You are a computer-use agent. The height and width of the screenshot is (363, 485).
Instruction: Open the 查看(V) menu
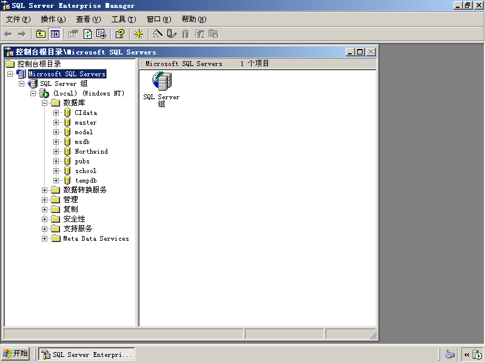[89, 19]
